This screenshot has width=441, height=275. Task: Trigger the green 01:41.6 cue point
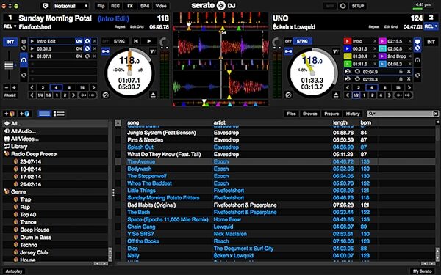tap(348, 64)
